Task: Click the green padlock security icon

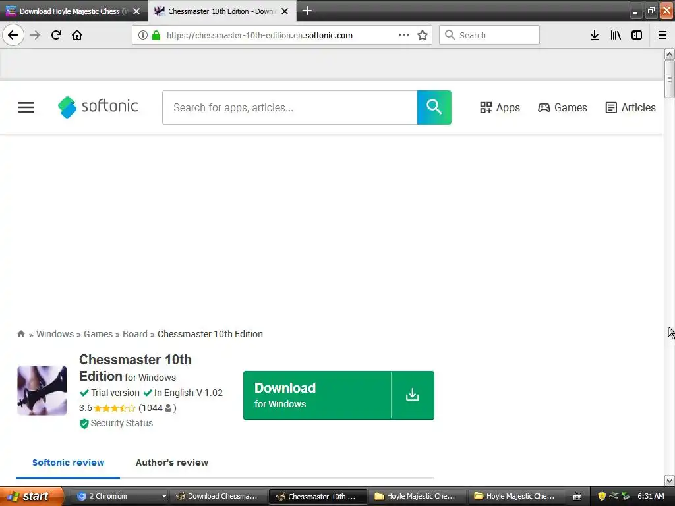Action: [x=156, y=35]
